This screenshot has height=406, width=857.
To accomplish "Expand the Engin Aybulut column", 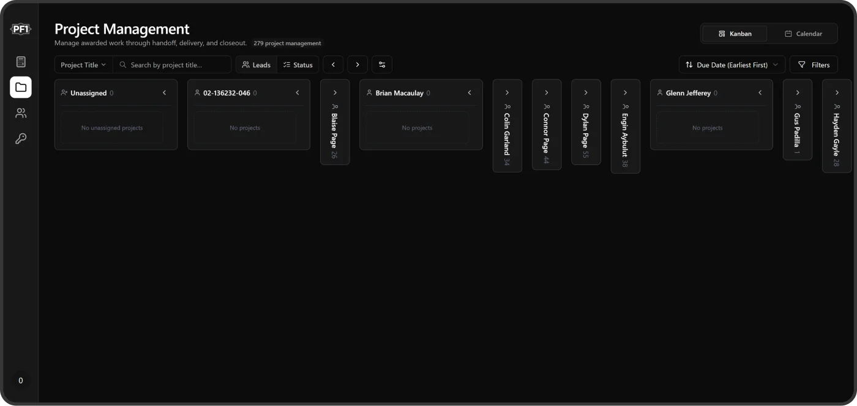I will point(625,93).
